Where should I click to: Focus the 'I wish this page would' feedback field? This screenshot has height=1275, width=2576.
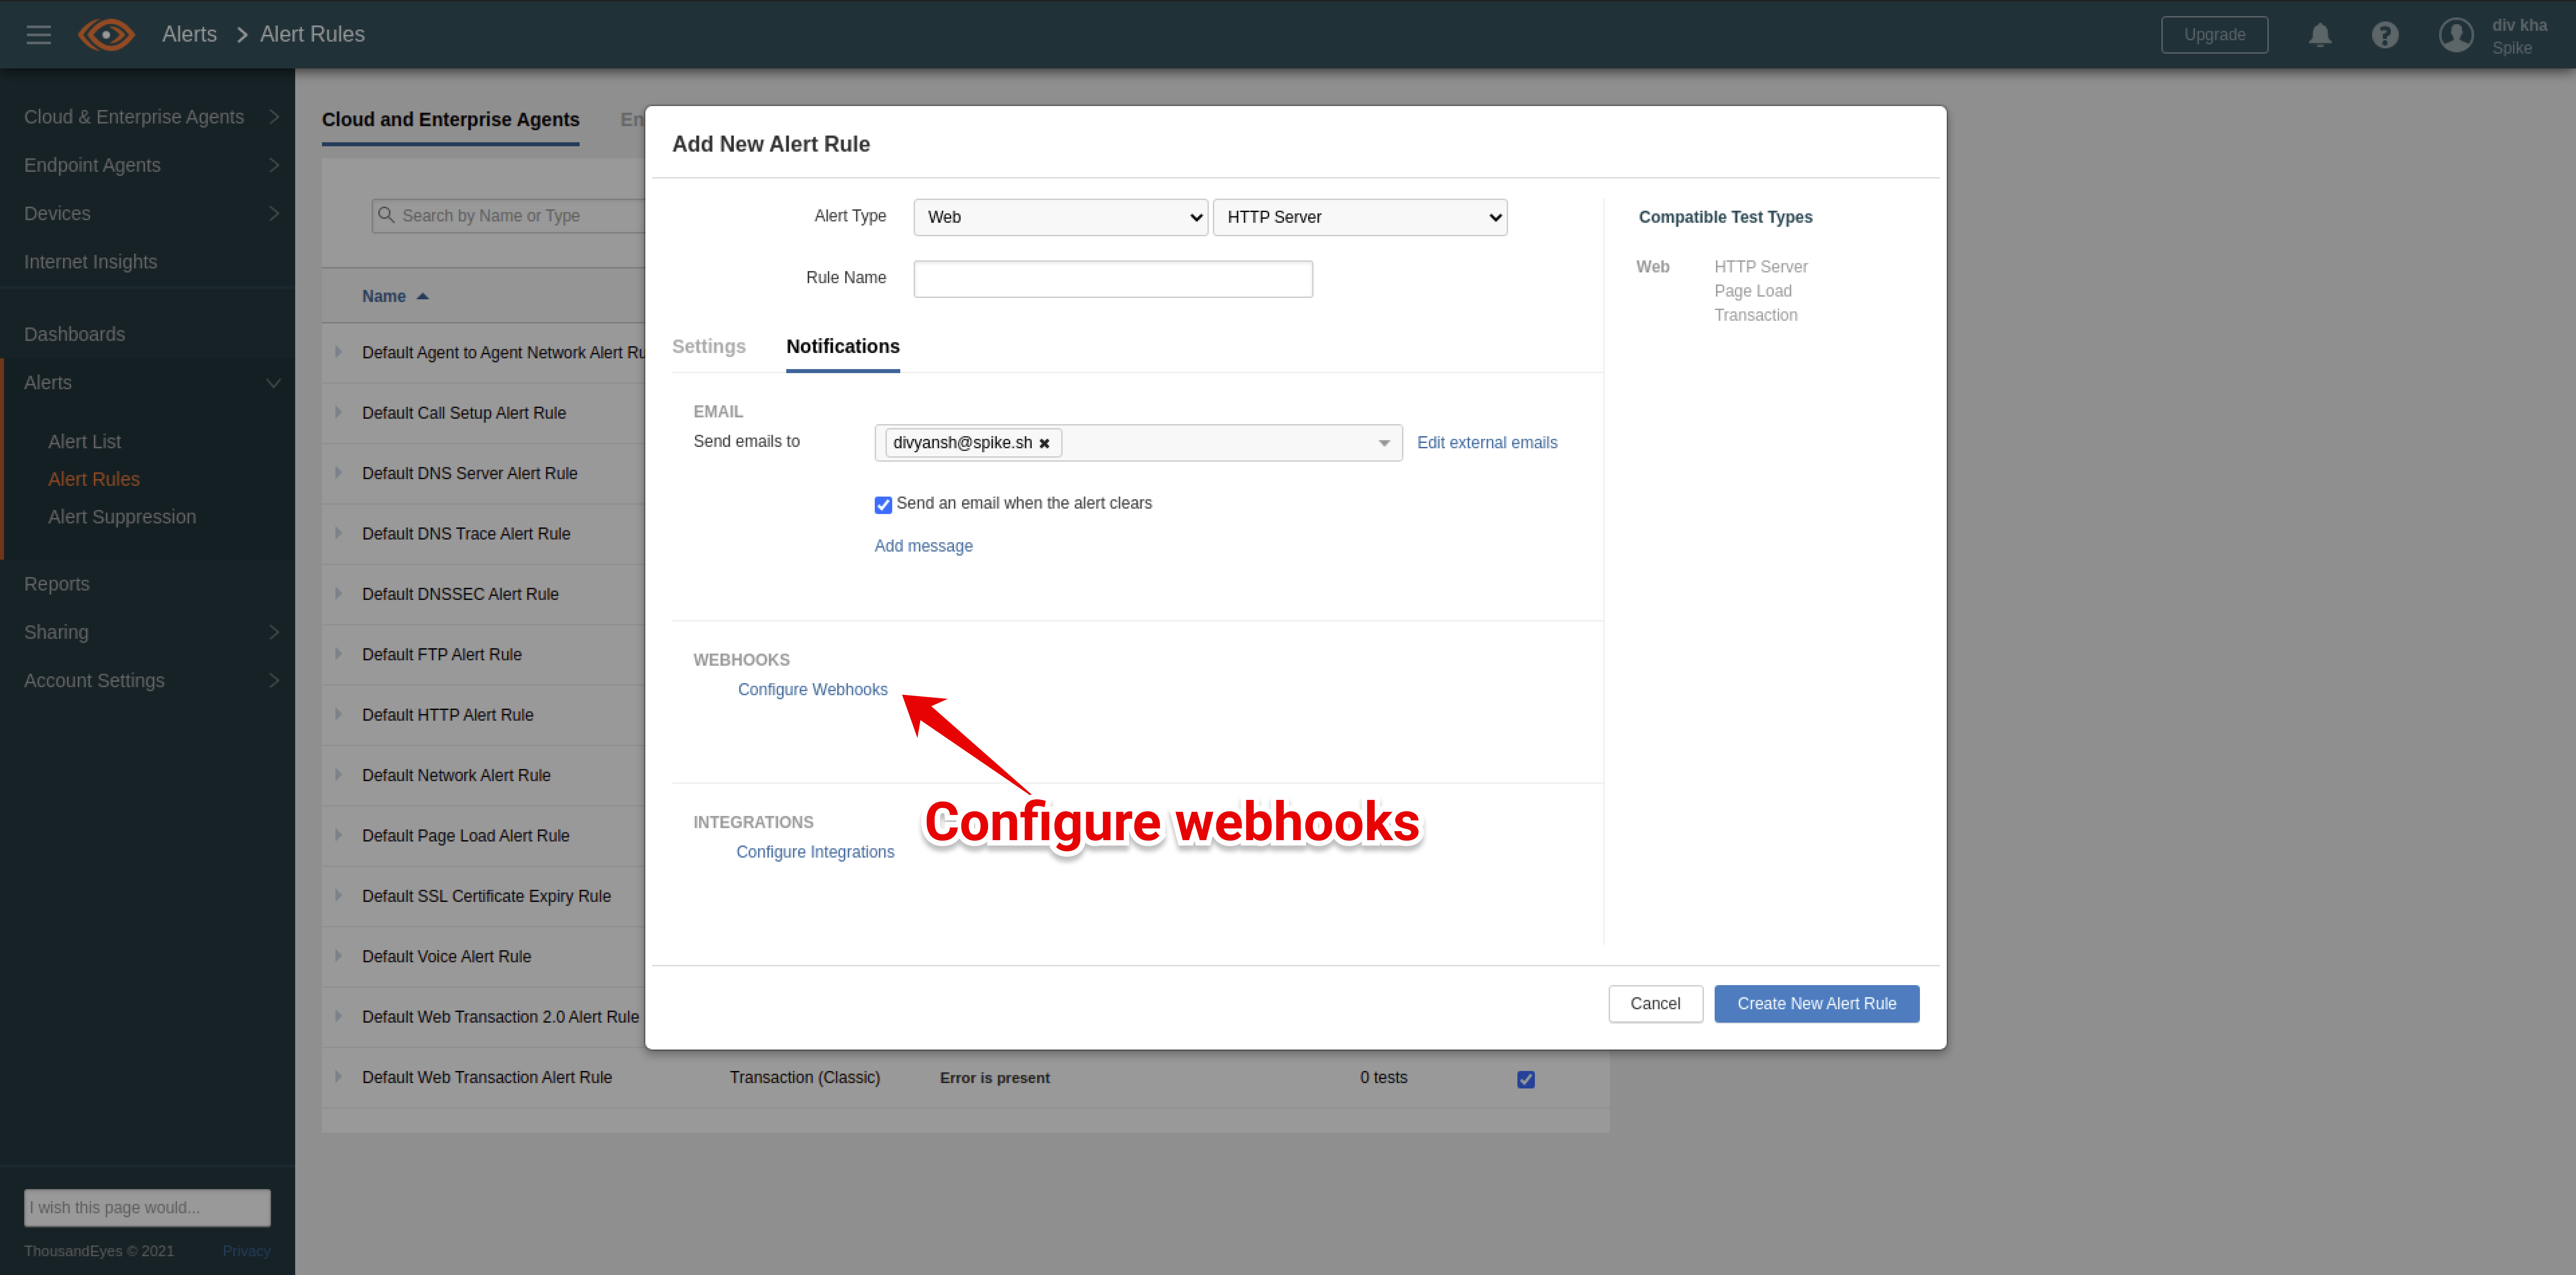tap(147, 1208)
